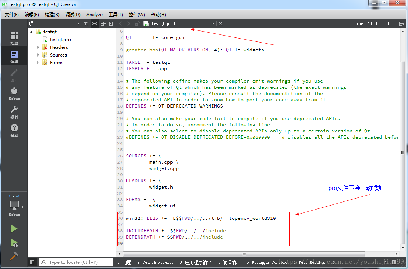Open the Help (帮助) mode
Viewport: 408px width, 269px height.
coord(14,130)
